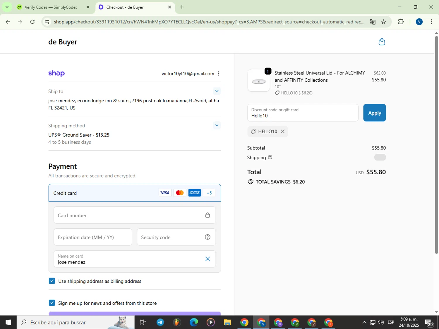Reload the checkout page
The height and width of the screenshot is (329, 439).
point(32,22)
